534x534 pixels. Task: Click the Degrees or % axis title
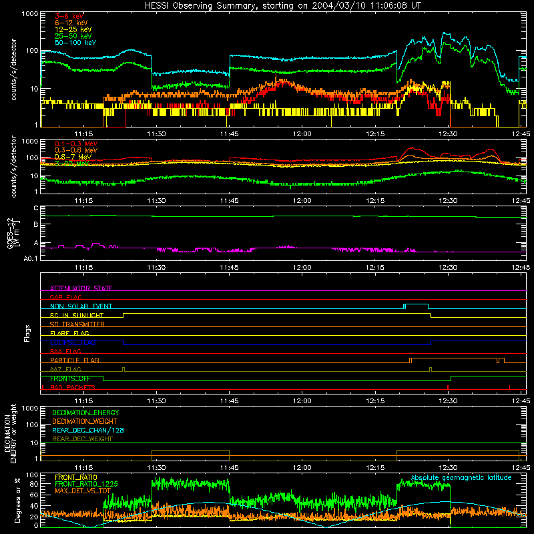pyautogui.click(x=17, y=500)
